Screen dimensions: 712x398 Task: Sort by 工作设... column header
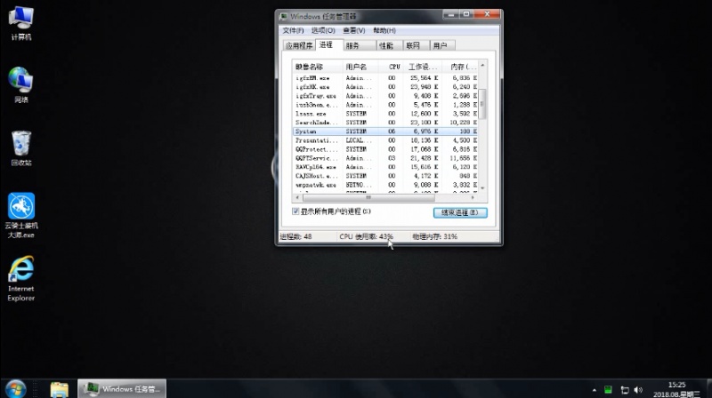tap(422, 67)
